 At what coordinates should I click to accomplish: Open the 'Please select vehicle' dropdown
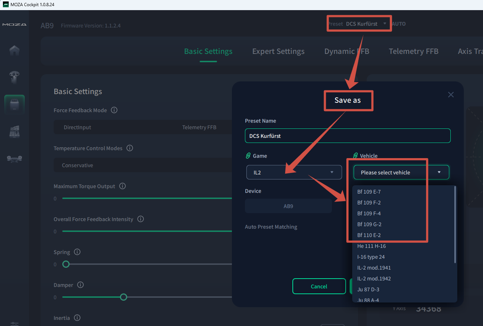(x=401, y=173)
